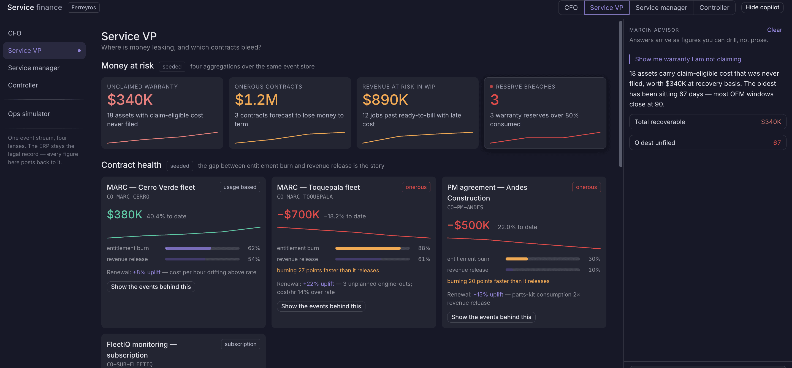This screenshot has width=792, height=368.
Task: Clear the Margin Advisor conversation
Action: click(774, 30)
